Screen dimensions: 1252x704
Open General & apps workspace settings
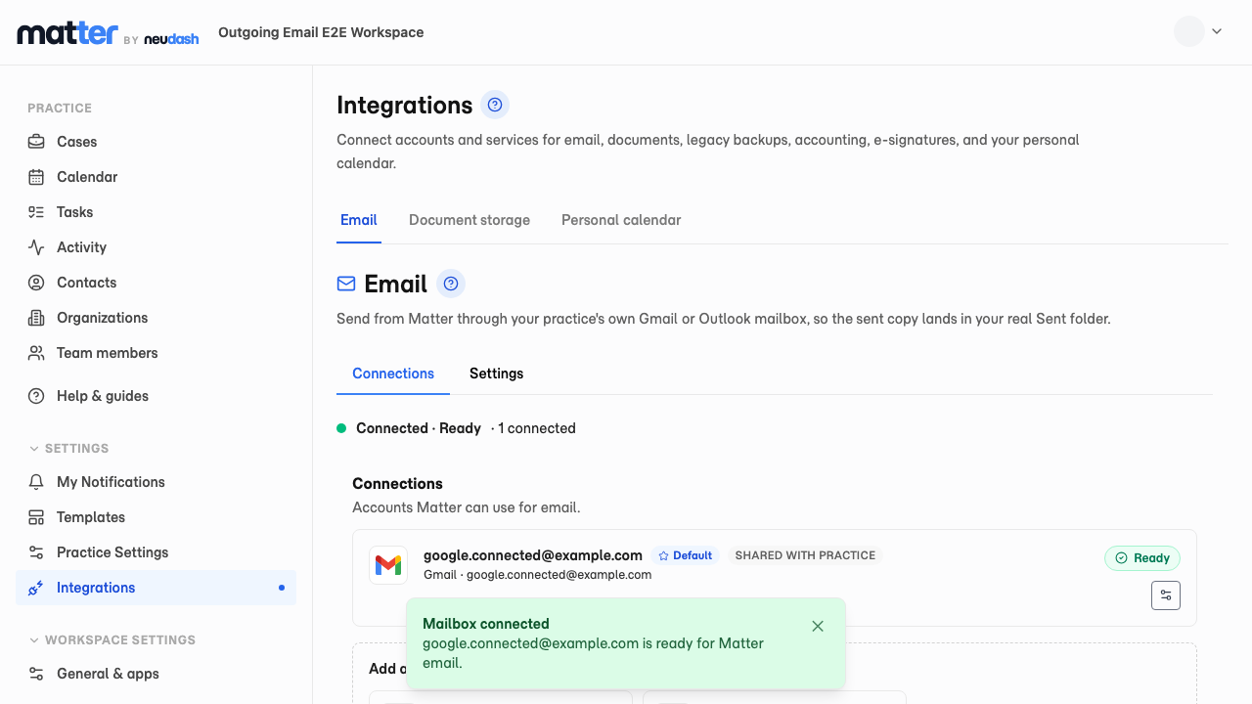pyautogui.click(x=156, y=674)
